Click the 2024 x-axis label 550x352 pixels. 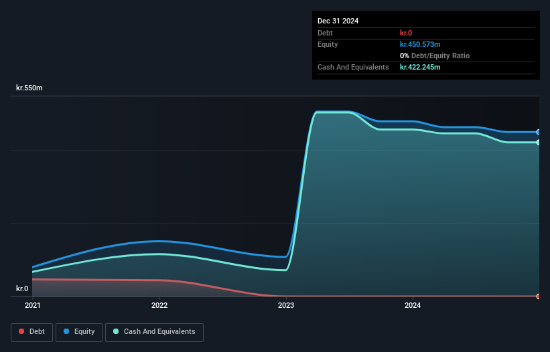tap(413, 305)
